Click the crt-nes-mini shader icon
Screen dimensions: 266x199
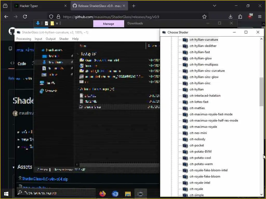(x=185, y=133)
